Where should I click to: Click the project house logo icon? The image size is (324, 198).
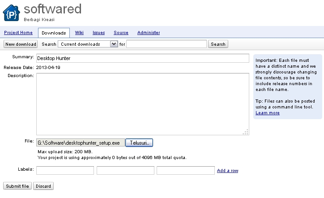click(x=11, y=13)
